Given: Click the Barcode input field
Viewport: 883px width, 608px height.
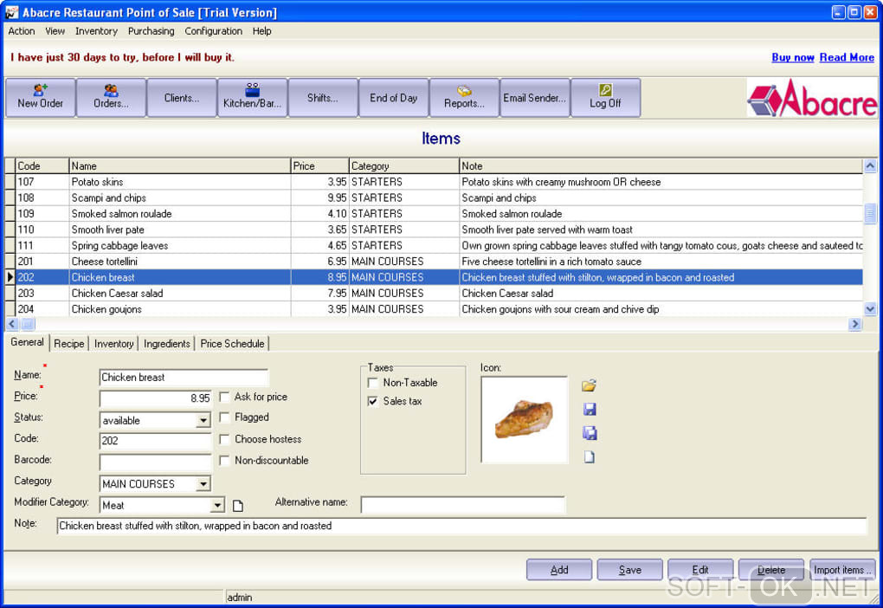Looking at the screenshot, I should coord(156,462).
